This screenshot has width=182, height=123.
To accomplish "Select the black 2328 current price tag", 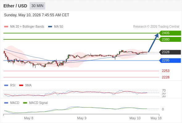I will (x=170, y=52).
